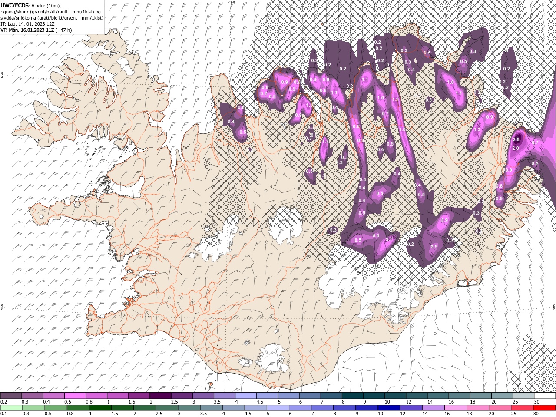
Task: Select the magenta swatch labeled 1.5 on upper scale
Action: click(x=139, y=396)
